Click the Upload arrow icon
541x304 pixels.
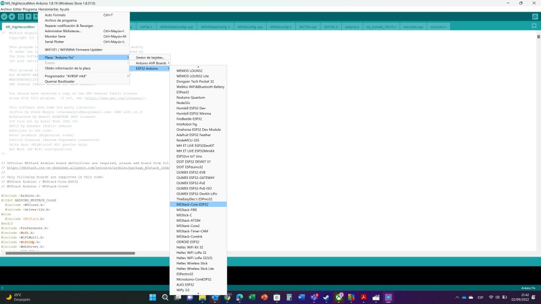12,17
